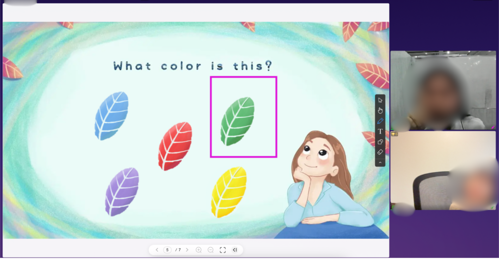Collapse the page navigation bar

pyautogui.click(x=235, y=250)
